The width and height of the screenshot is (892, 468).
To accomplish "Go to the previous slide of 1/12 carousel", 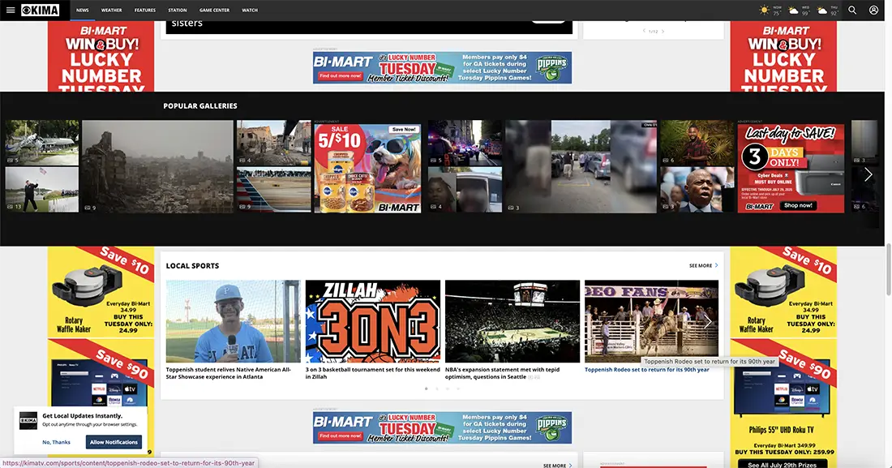I will tap(644, 32).
